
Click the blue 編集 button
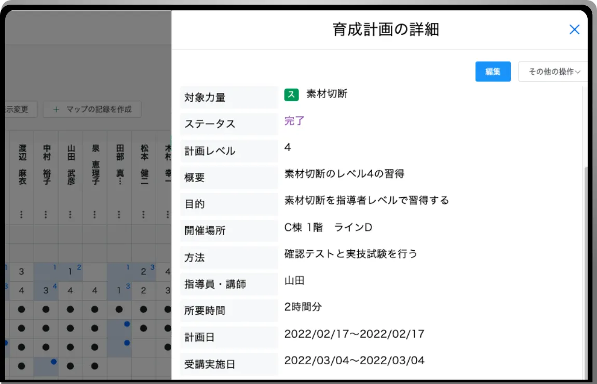point(493,72)
